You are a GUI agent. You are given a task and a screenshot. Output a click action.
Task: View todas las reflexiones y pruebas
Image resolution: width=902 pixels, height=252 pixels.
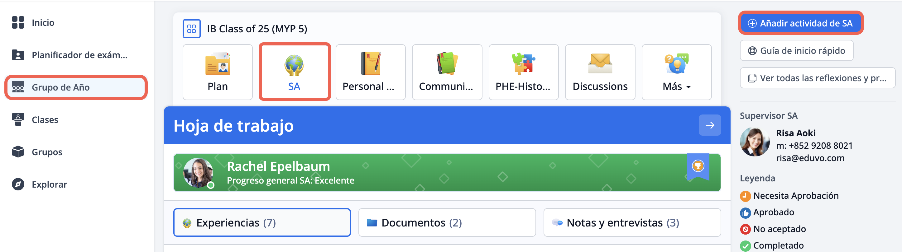(817, 78)
